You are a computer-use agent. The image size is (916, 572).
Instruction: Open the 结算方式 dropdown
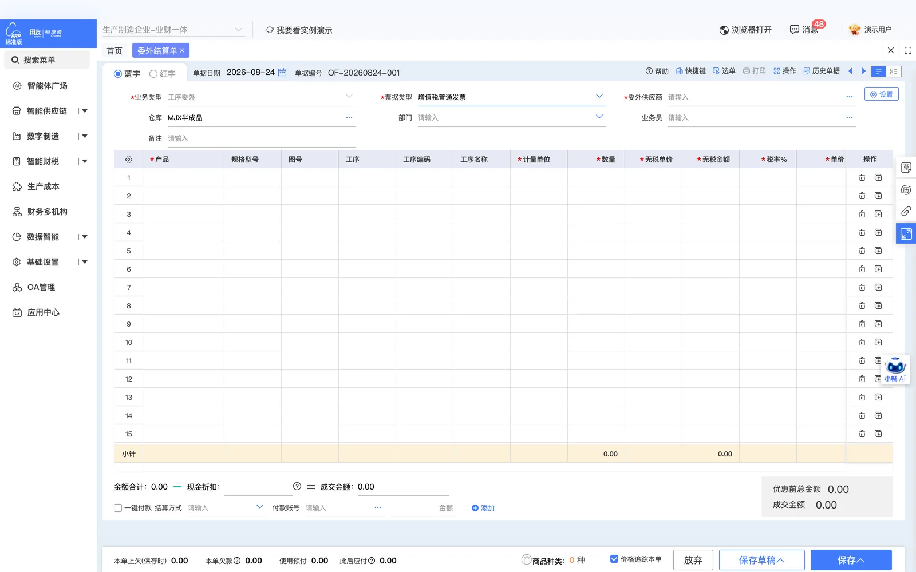point(260,507)
